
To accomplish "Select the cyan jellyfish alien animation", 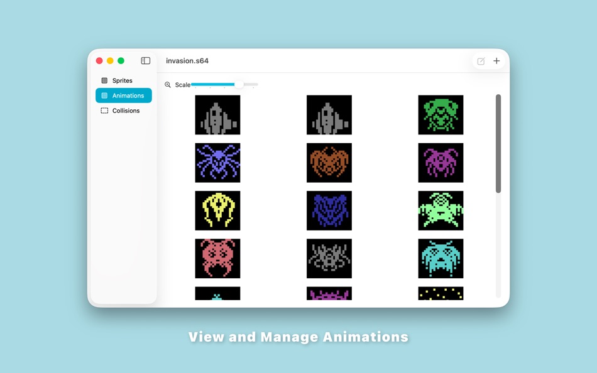I will click(x=441, y=259).
